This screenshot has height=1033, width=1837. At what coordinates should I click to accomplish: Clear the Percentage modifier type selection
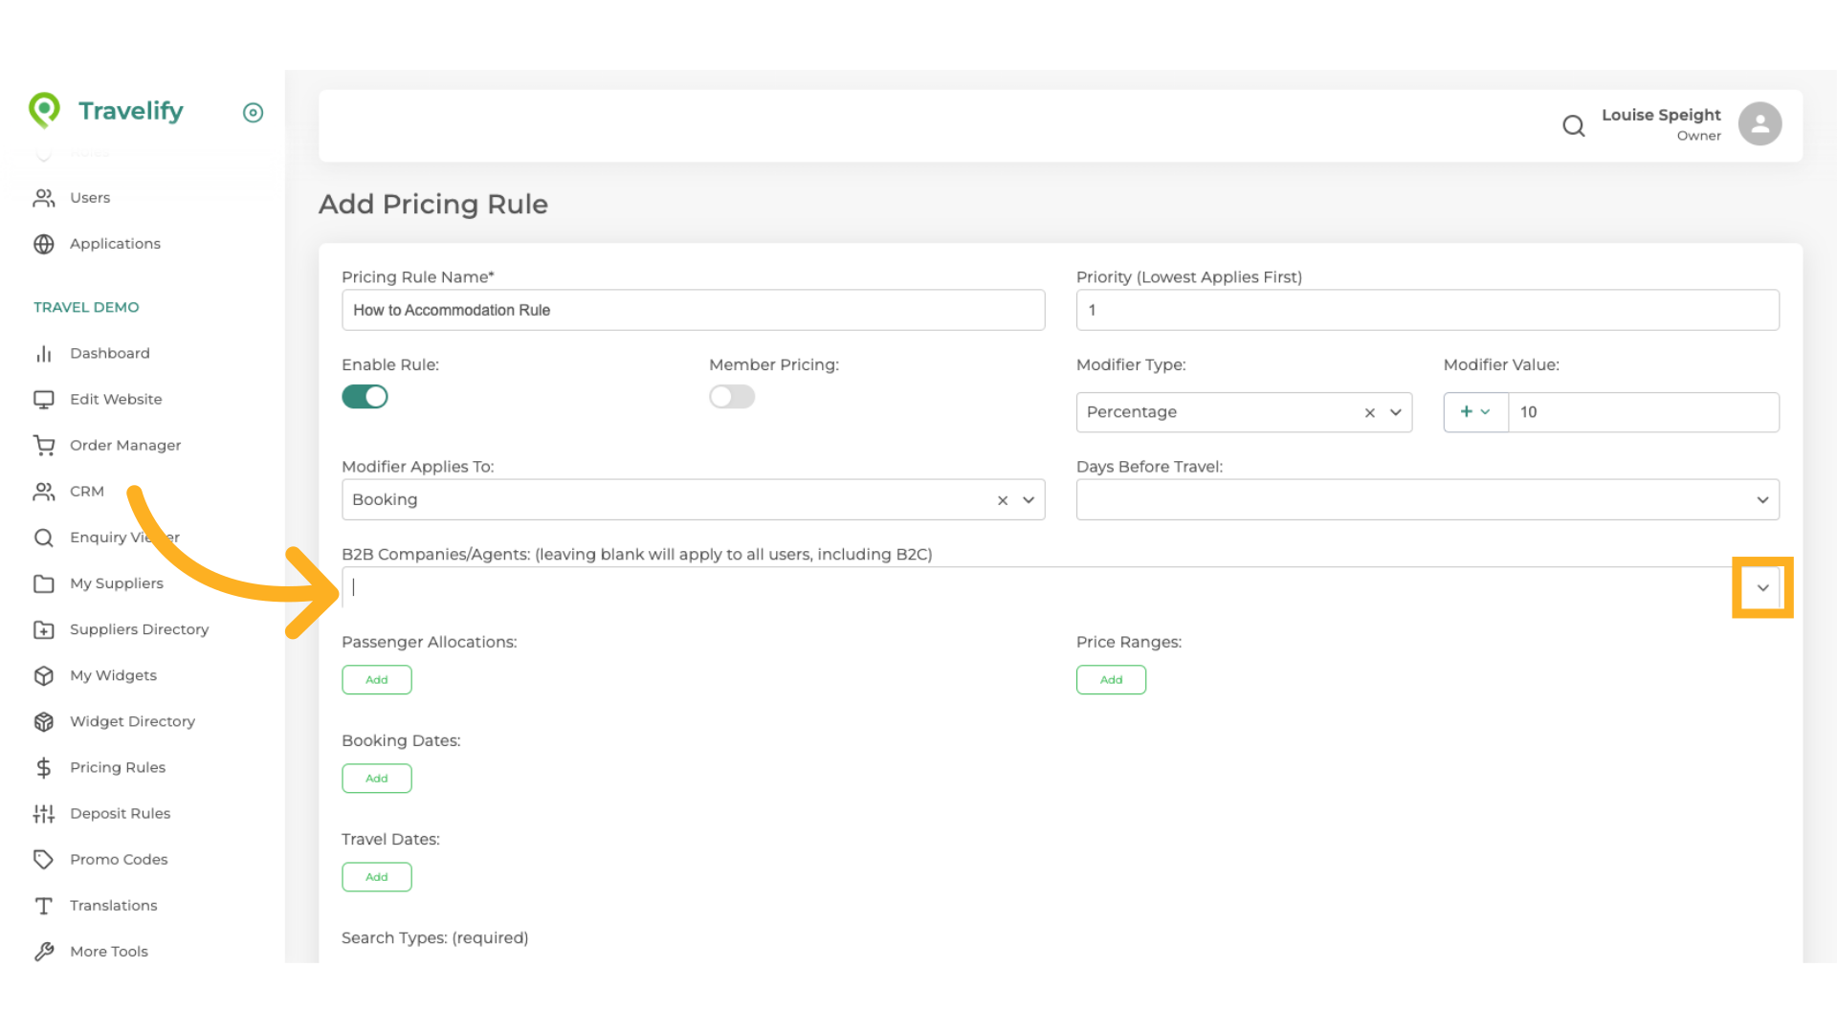[x=1369, y=413]
